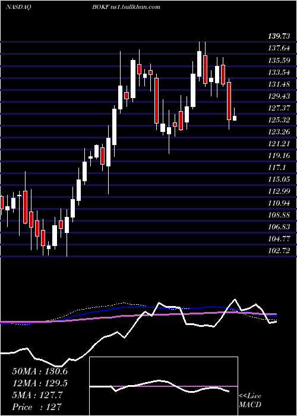Select the 129.43 price axis label
297x416 pixels.
[x=279, y=96]
